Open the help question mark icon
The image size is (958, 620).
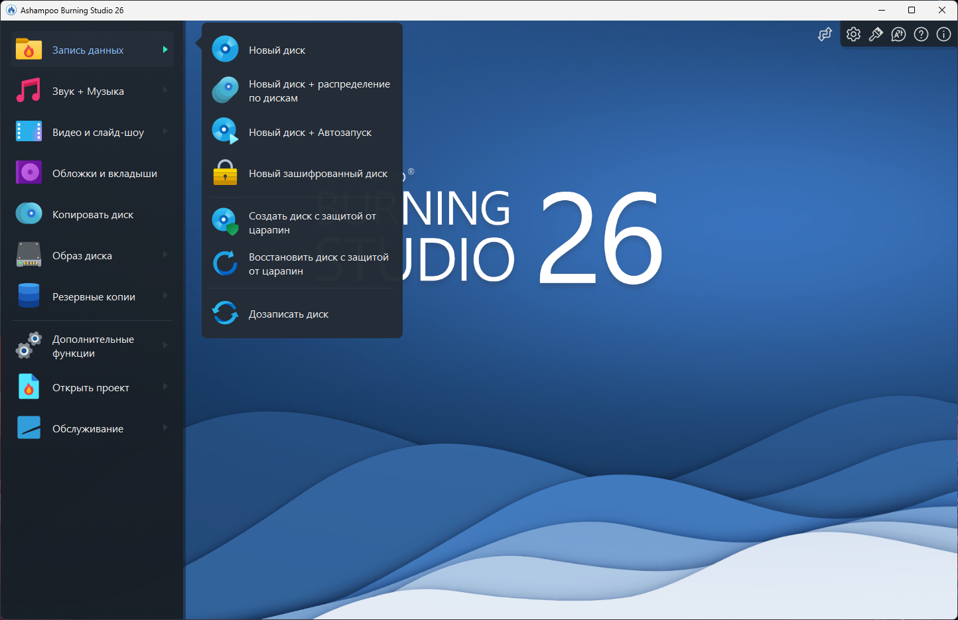point(921,34)
